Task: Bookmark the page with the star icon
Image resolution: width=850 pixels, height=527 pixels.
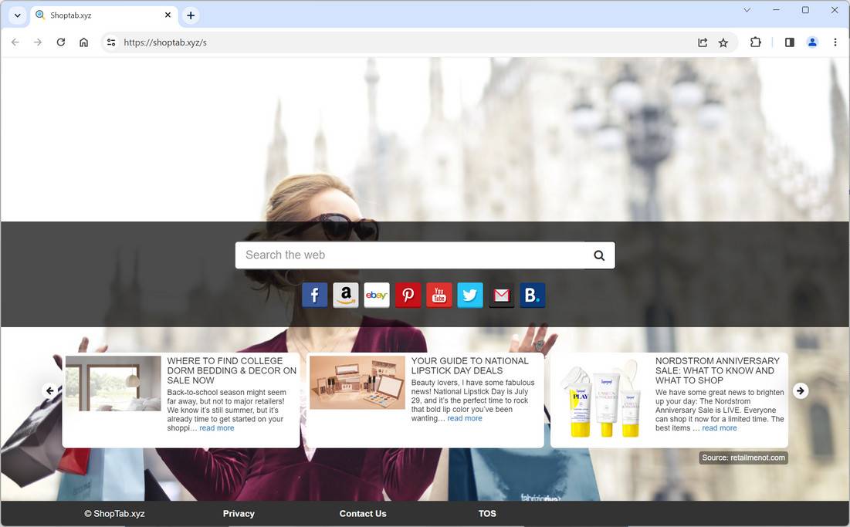Action: click(x=723, y=42)
